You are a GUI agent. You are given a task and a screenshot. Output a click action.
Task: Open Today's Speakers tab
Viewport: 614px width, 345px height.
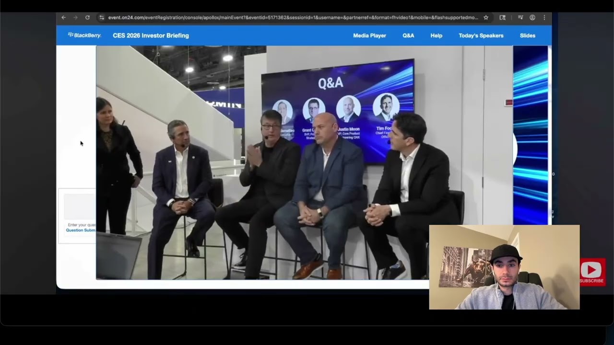[481, 35]
